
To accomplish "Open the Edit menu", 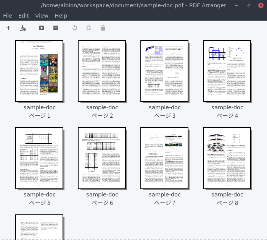I will point(24,16).
